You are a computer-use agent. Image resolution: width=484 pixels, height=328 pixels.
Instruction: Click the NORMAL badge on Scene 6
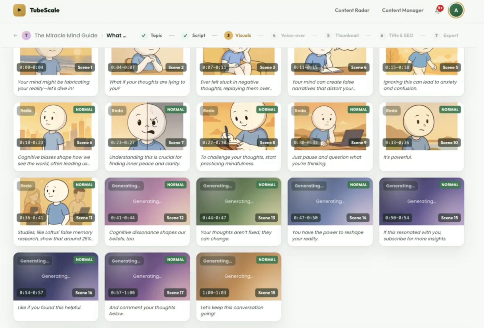(x=84, y=110)
